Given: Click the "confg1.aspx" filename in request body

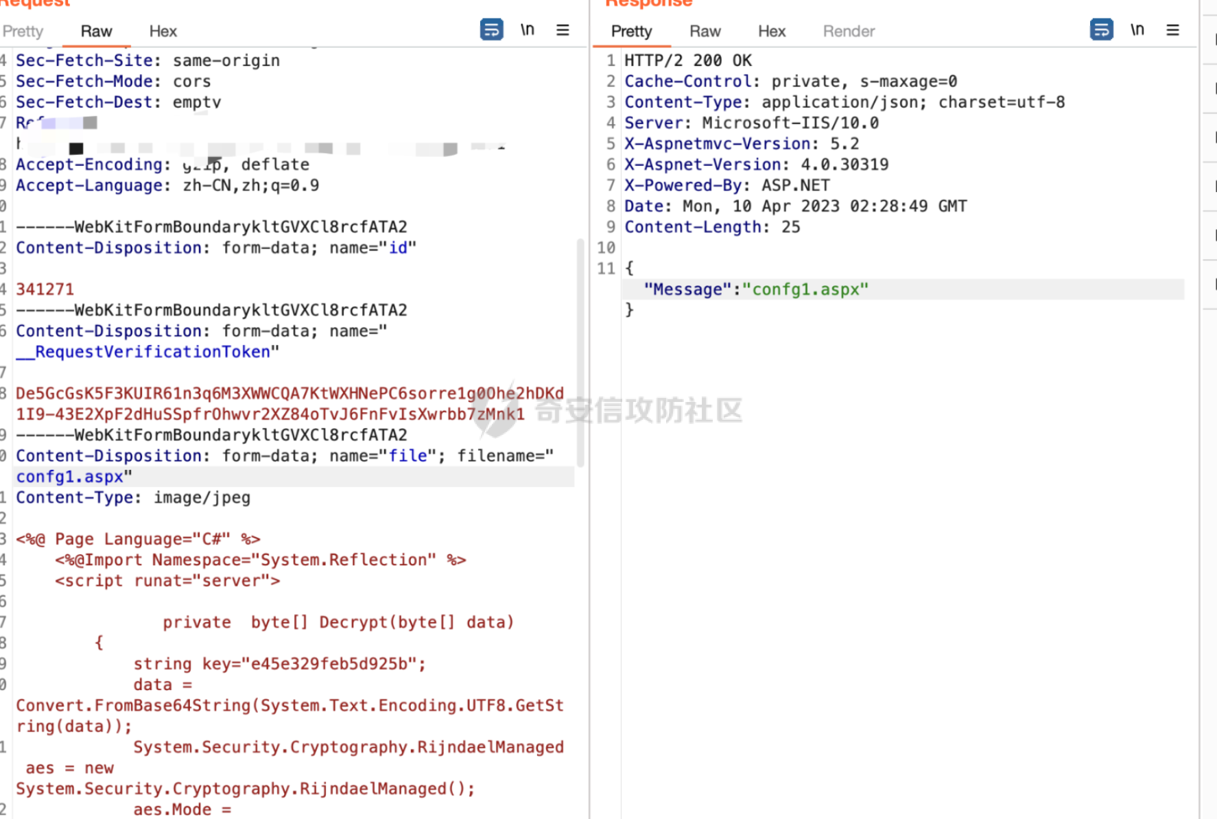Looking at the screenshot, I should 69,477.
